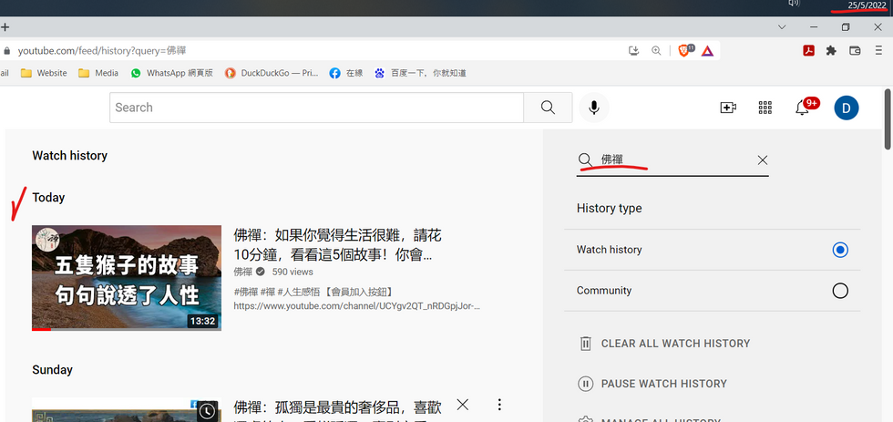The image size is (893, 422).
Task: Open the 百度一下 bookmark
Action: [x=420, y=73]
